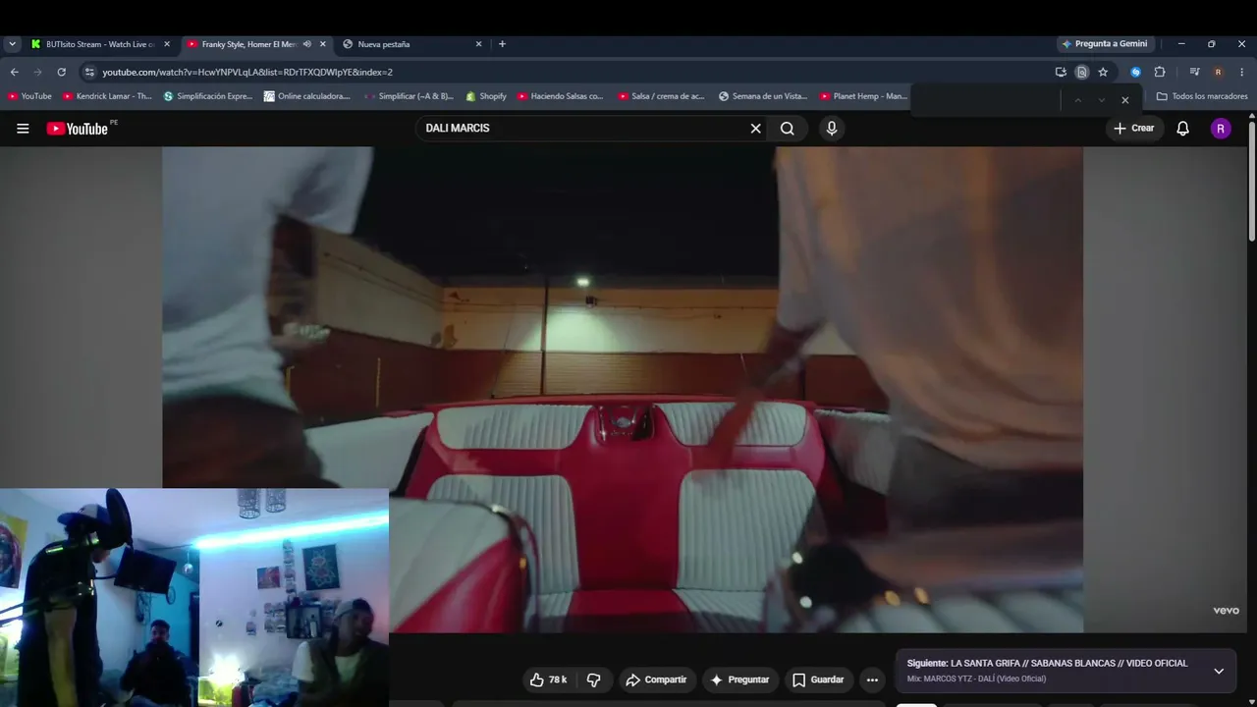Open the Salsa / crema de ac... bookmark
Image resolution: width=1257 pixels, height=707 pixels.
click(661, 96)
